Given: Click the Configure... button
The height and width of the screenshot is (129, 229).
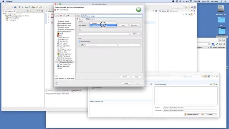Looking at the screenshot, I should click(135, 25).
